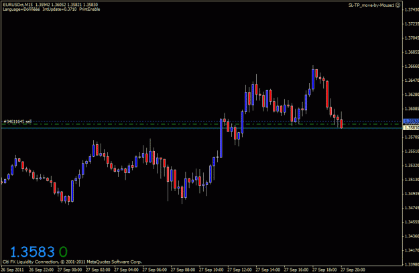
Task: Click the 1.34935 price scale label
Action: (x=412, y=194)
